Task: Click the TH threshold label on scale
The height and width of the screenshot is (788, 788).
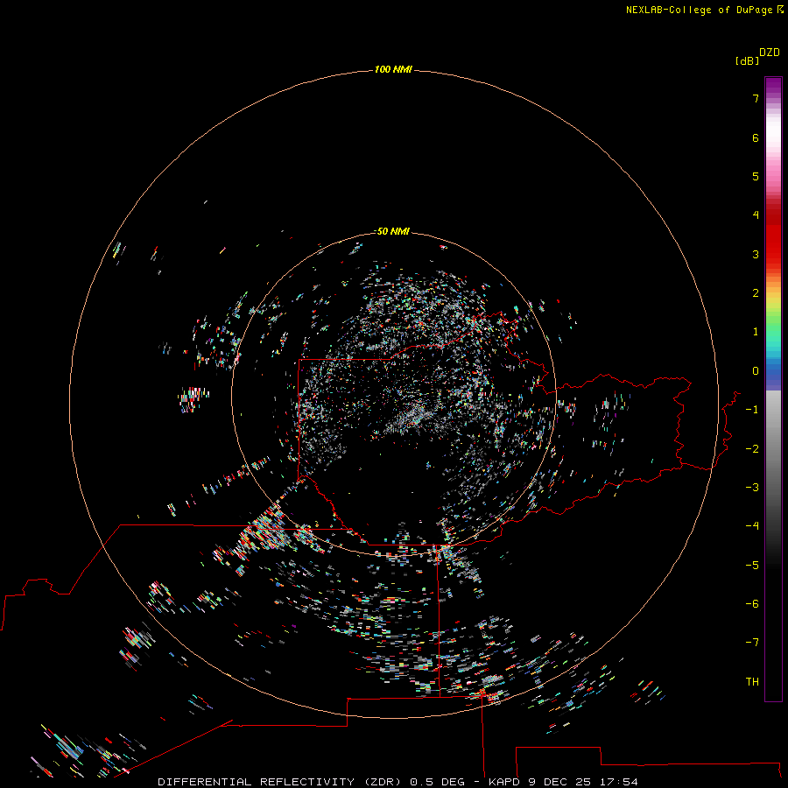Action: point(752,682)
